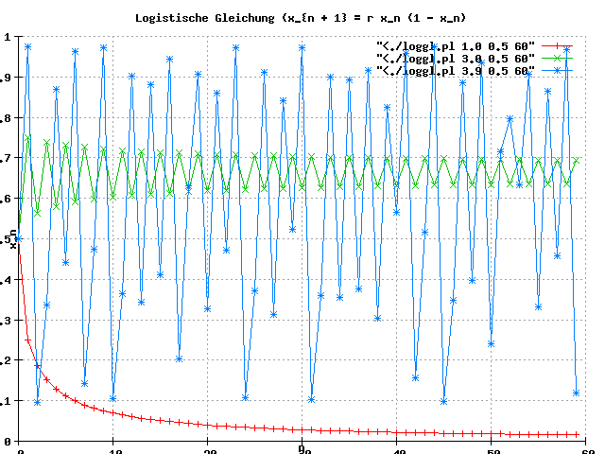Click the x-axis tick label 10
The width and height of the screenshot is (605, 454).
[x=113, y=450]
